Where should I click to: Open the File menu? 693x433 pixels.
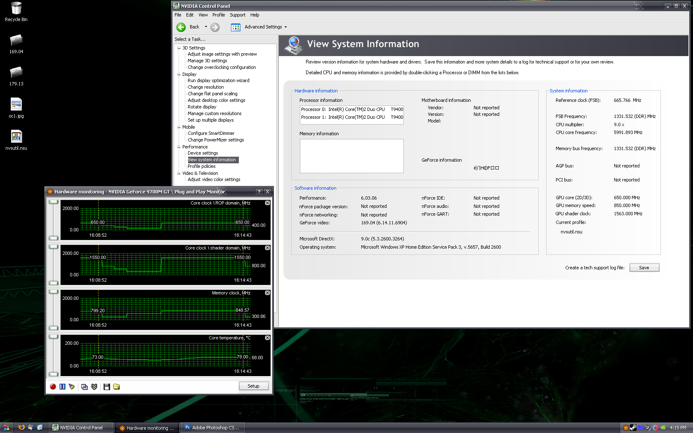(178, 15)
